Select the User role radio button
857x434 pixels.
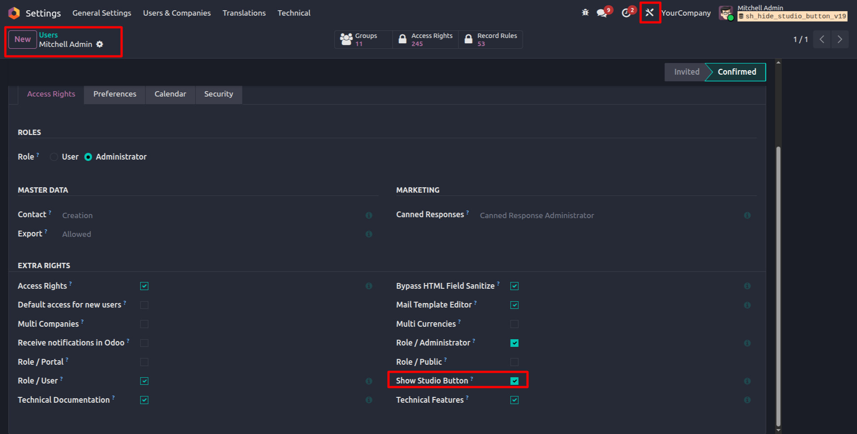tap(54, 157)
